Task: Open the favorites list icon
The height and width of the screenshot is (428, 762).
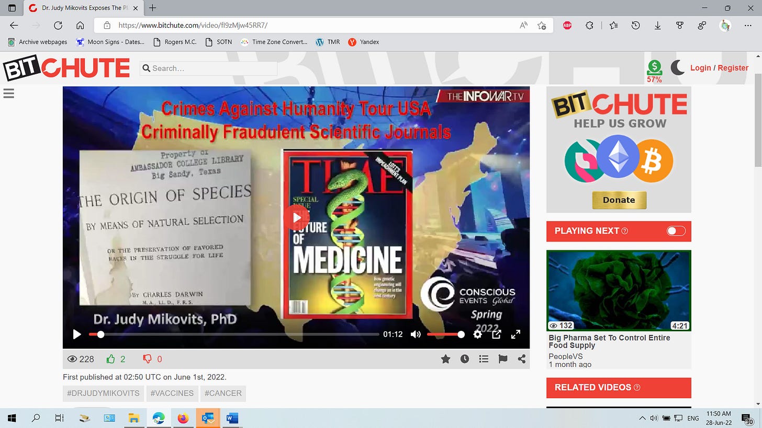Action: pos(613,25)
